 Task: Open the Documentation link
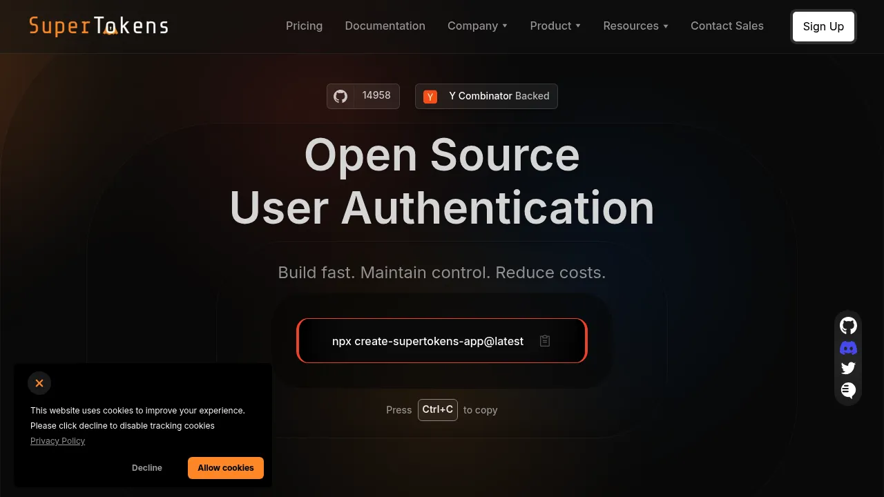385,26
